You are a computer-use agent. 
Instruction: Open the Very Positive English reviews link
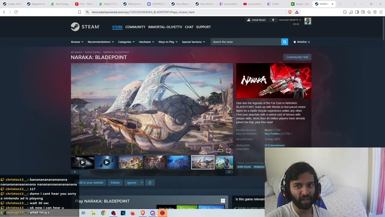tap(272, 134)
